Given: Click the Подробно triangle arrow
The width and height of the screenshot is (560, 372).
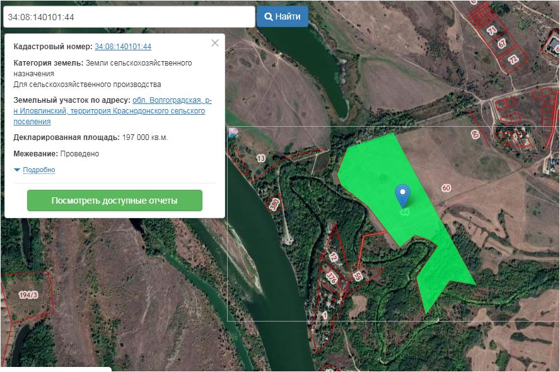Looking at the screenshot, I should (x=17, y=170).
